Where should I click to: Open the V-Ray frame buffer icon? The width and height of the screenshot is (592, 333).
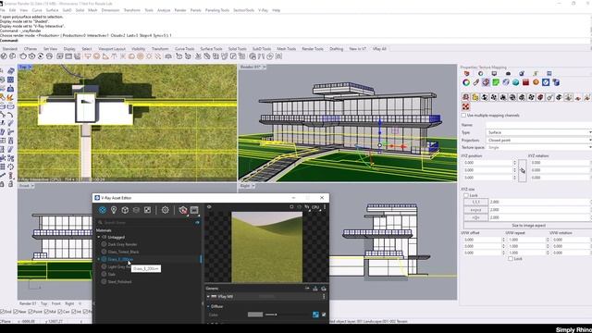coord(194,210)
